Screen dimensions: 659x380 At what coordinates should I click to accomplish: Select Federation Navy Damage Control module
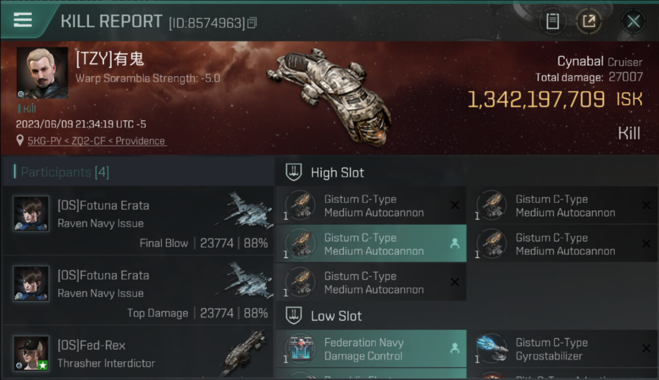click(371, 349)
